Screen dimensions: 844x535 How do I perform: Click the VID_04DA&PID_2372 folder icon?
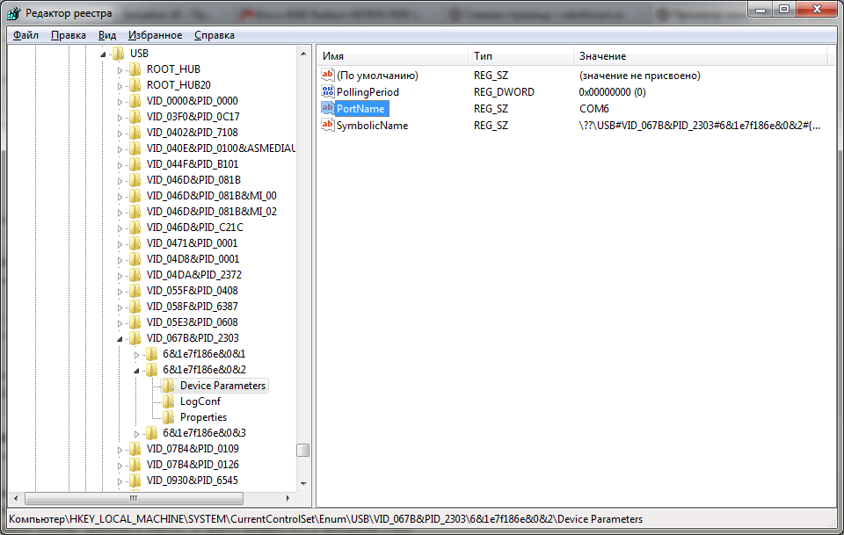135,275
